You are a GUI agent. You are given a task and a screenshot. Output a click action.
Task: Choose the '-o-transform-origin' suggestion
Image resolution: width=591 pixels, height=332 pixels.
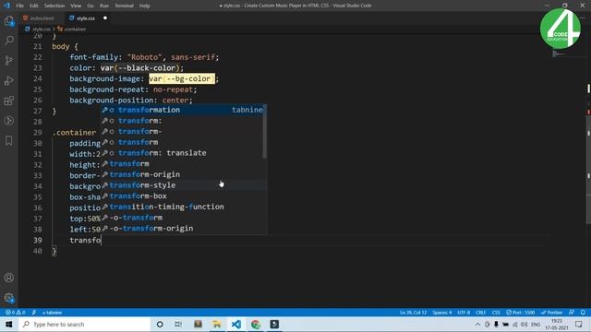click(183, 229)
